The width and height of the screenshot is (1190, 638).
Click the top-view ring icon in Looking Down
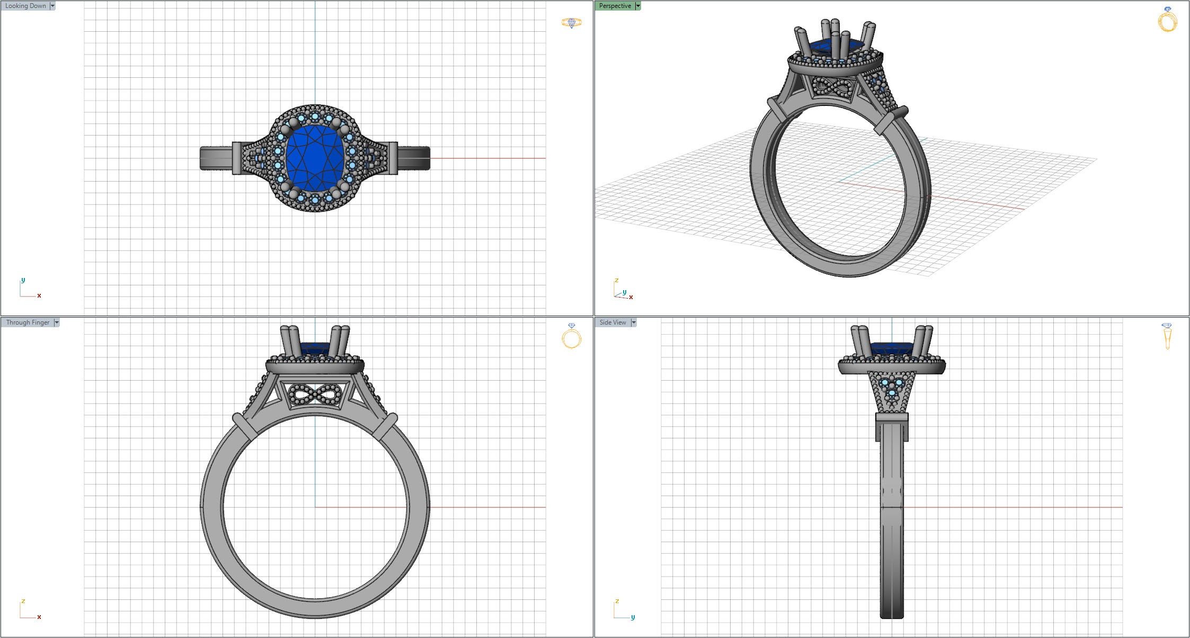tap(571, 23)
